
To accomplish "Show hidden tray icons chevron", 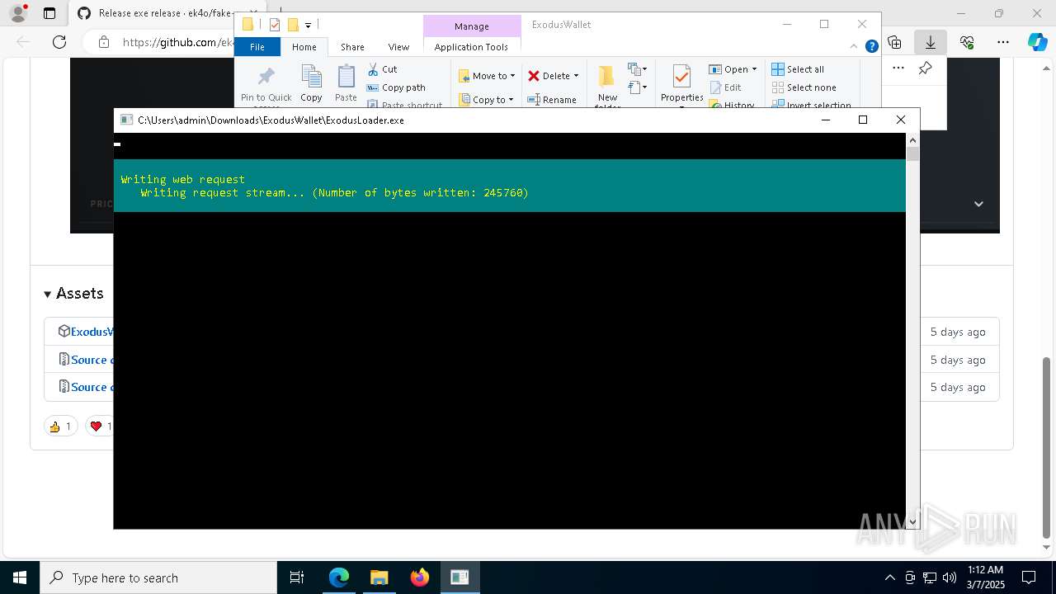I will coord(889,577).
